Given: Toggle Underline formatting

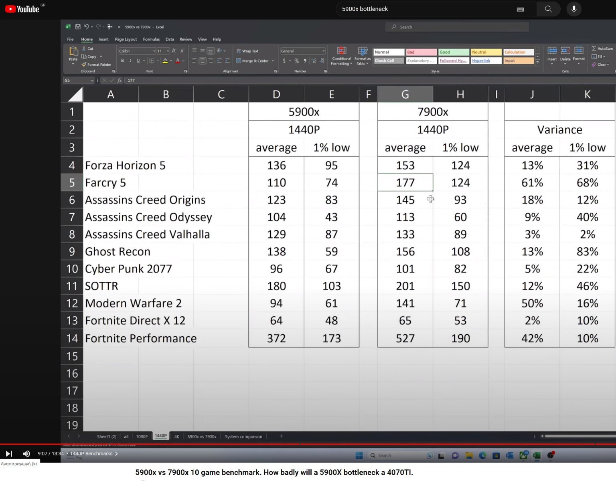Looking at the screenshot, I should coord(138,61).
